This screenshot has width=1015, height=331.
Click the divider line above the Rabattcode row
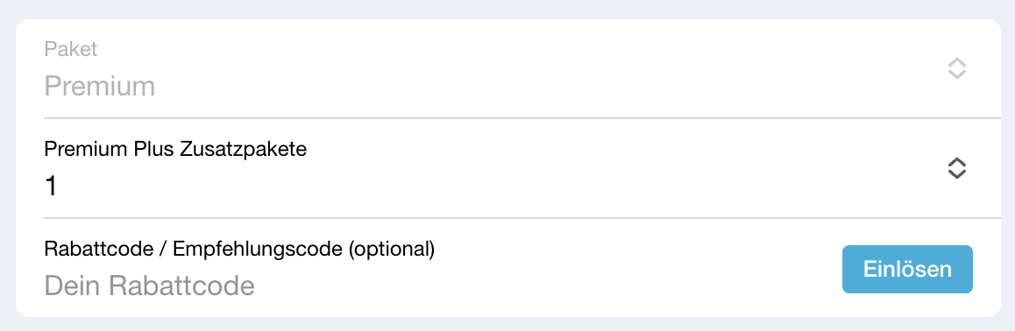click(x=522, y=218)
